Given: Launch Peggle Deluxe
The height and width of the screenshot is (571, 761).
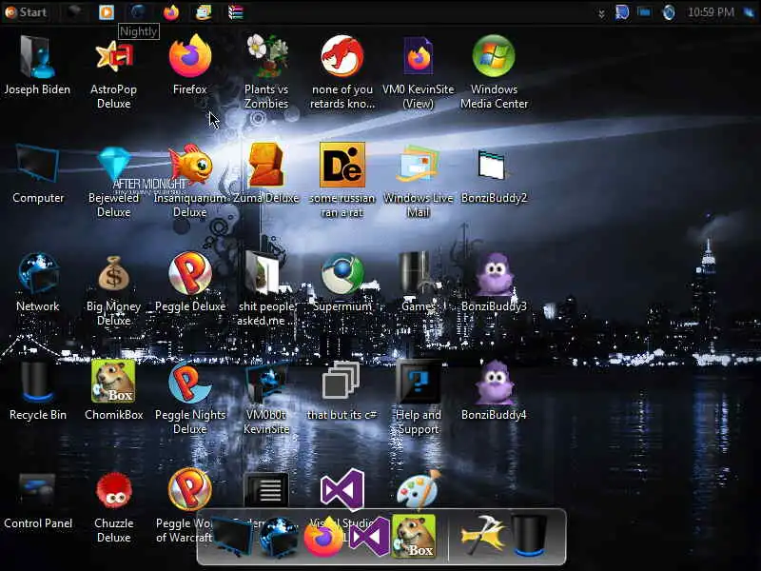Looking at the screenshot, I should pos(189,273).
